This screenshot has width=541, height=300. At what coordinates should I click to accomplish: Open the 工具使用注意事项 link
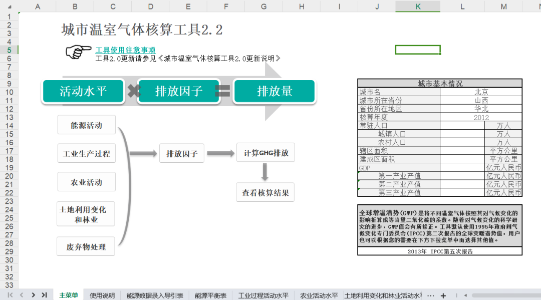point(125,50)
